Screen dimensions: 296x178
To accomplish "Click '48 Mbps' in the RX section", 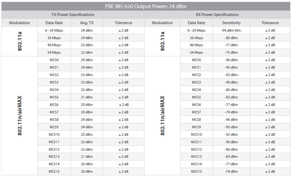I will (197, 45).
